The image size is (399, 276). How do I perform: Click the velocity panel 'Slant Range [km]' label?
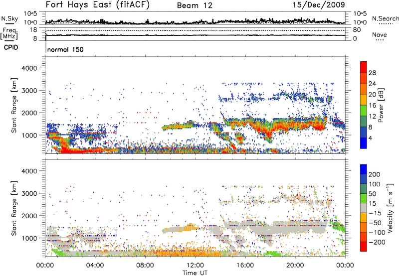click(x=14, y=208)
